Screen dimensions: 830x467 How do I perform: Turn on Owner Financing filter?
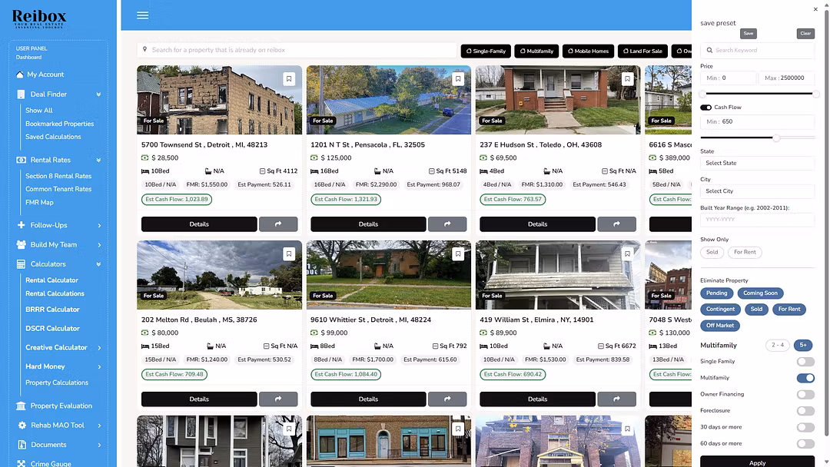[x=805, y=395]
